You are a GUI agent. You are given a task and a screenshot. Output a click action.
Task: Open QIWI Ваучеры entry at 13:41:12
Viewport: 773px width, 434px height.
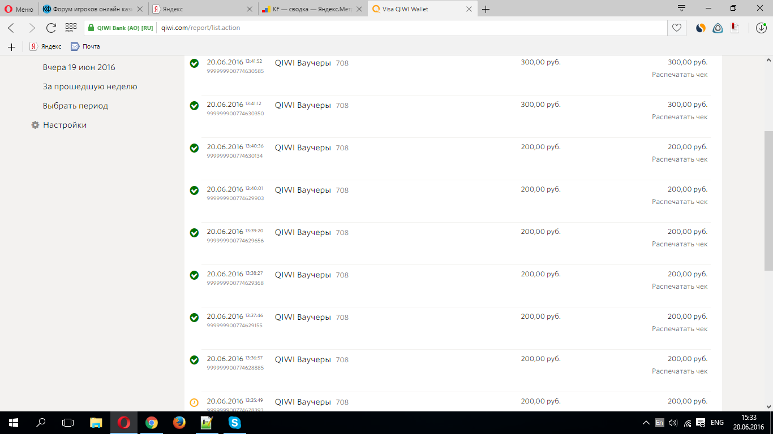pos(303,105)
